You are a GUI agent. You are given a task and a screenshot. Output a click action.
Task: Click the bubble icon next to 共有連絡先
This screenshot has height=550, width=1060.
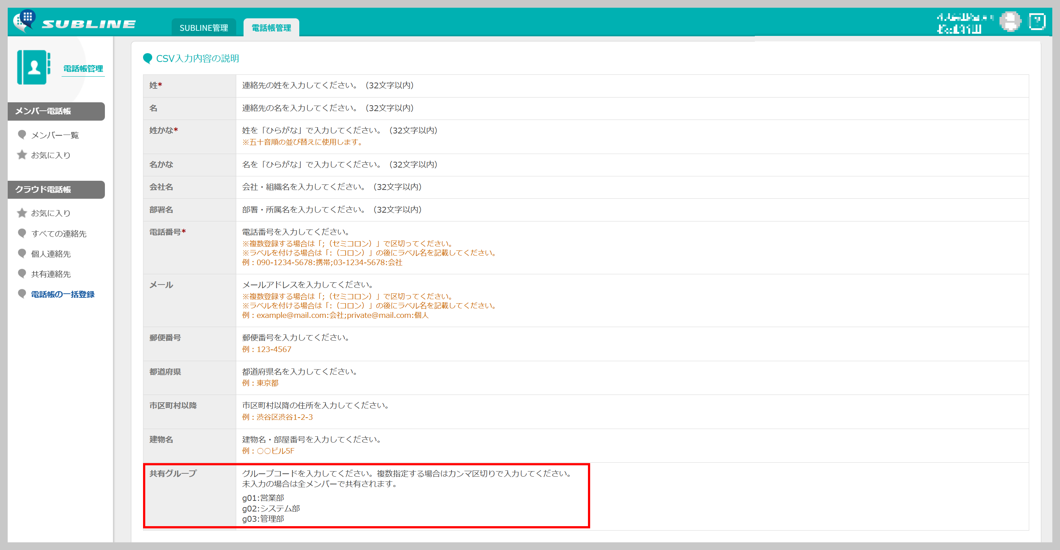(22, 274)
